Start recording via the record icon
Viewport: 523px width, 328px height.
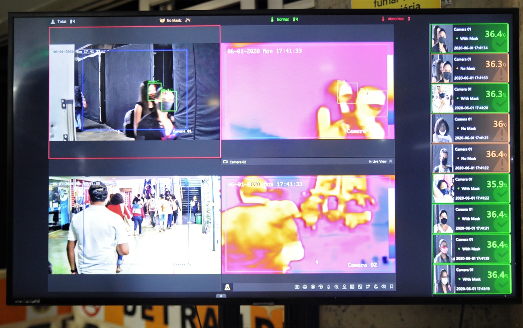313,287
